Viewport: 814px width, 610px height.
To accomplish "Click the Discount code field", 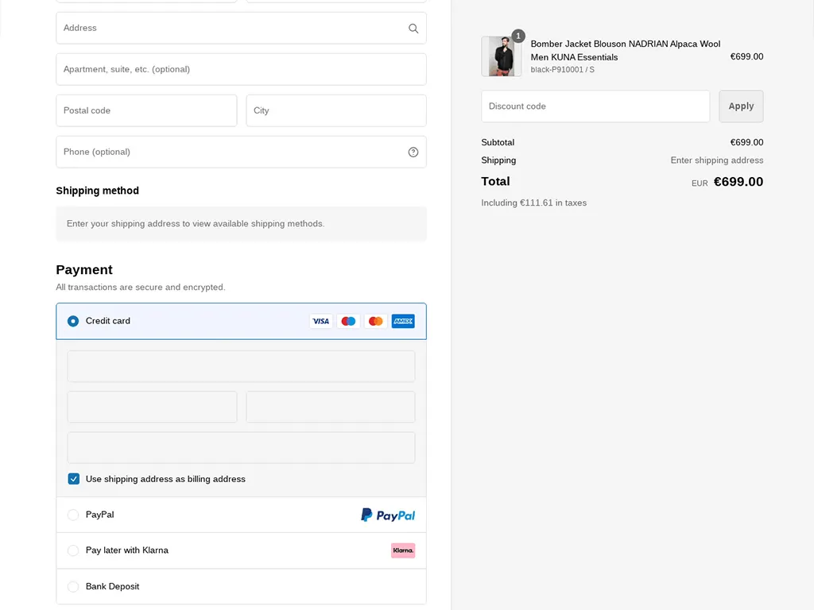I will pyautogui.click(x=595, y=106).
